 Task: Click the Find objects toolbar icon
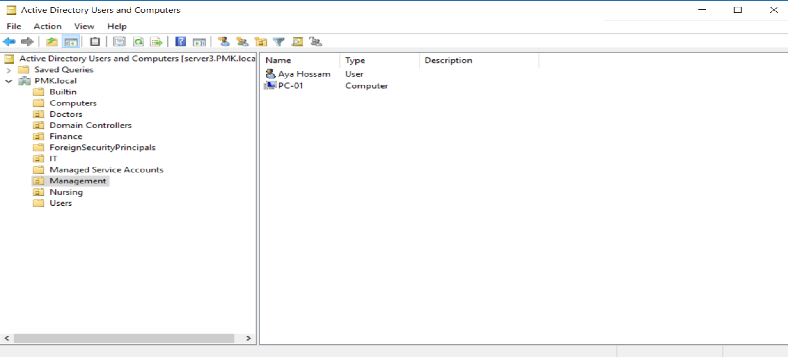[297, 42]
